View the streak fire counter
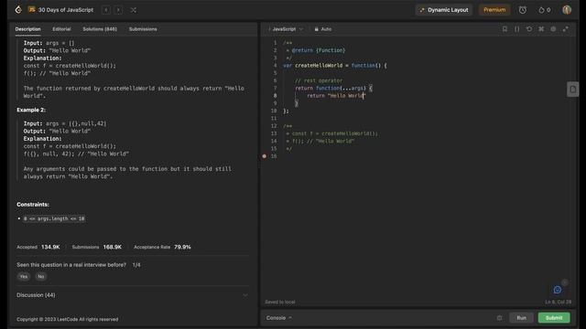 (x=544, y=10)
